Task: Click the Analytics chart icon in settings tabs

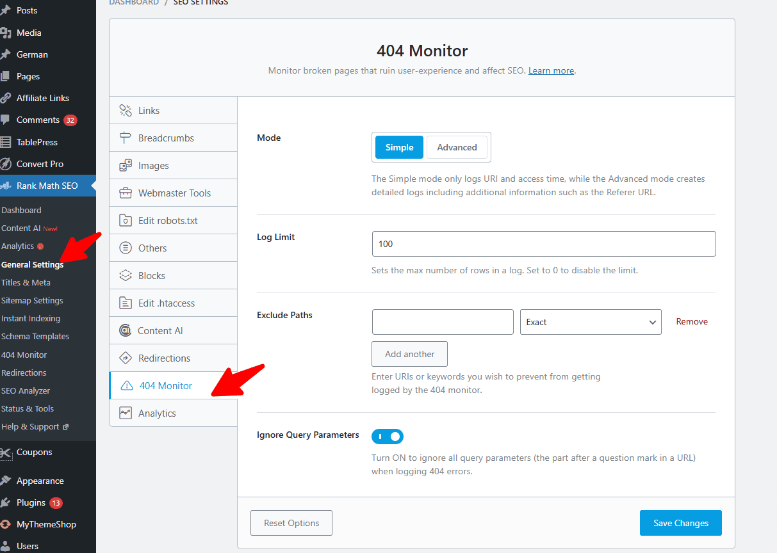Action: [126, 413]
